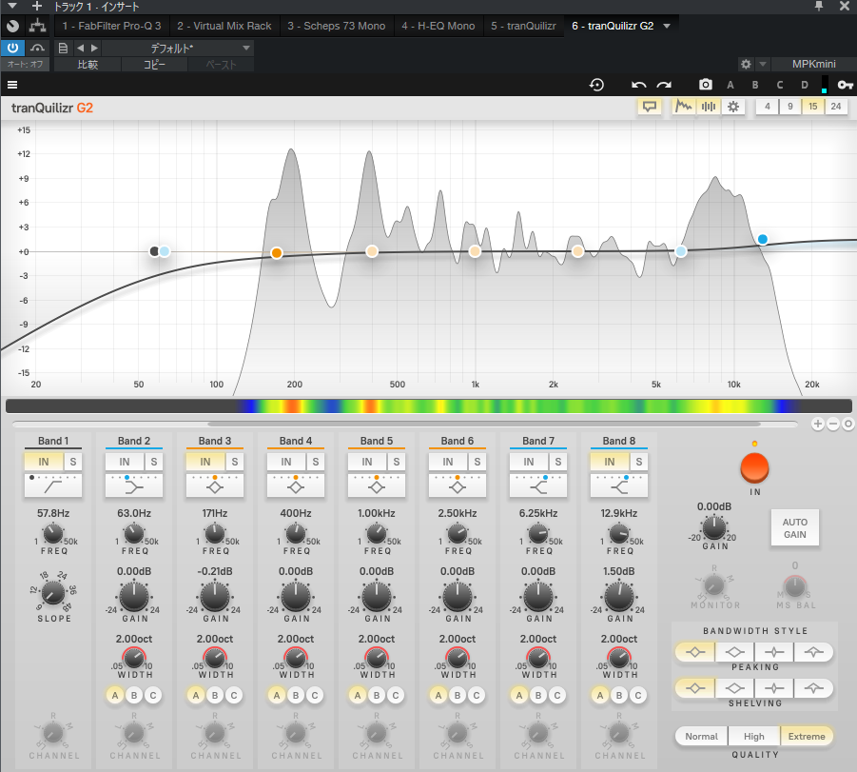
Task: Toggle Band 5 IN button
Action: coord(367,462)
